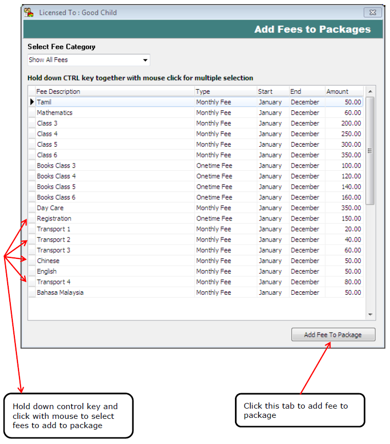The height and width of the screenshot is (444, 390).
Task: Click the scrollbar up arrow
Action: pyautogui.click(x=369, y=91)
